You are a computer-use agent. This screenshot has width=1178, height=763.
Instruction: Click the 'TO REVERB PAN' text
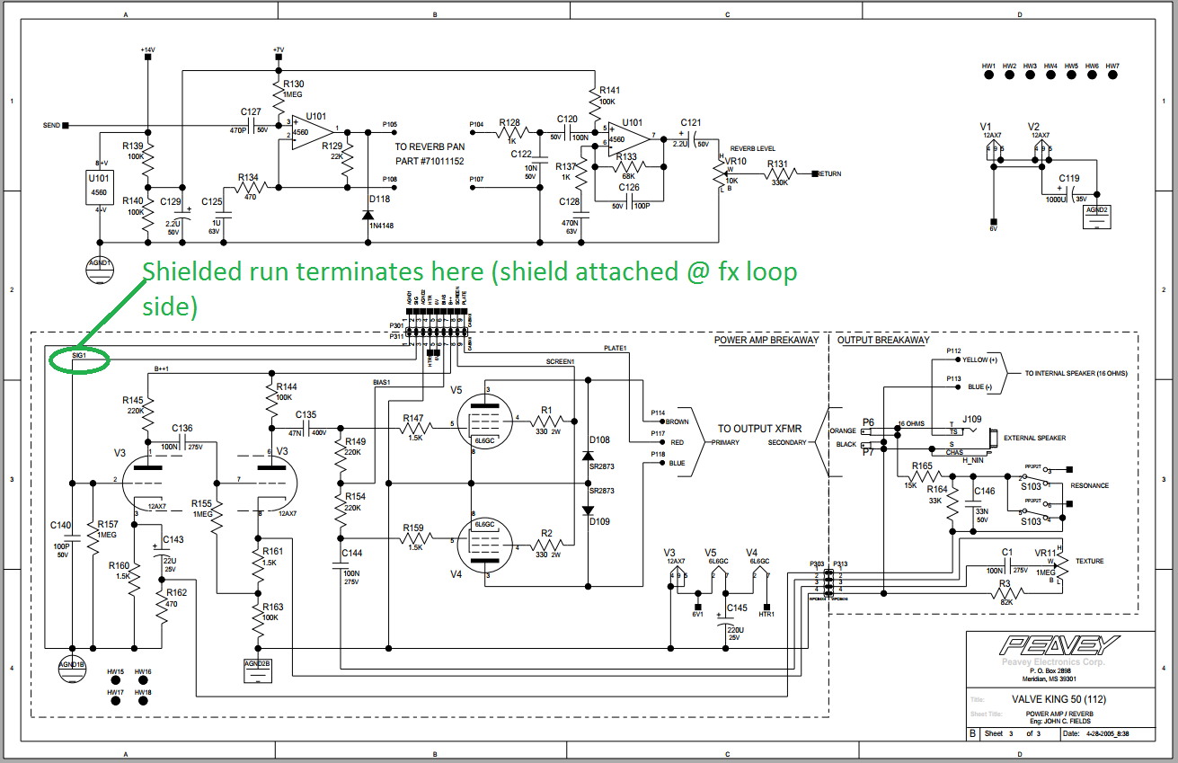point(430,146)
